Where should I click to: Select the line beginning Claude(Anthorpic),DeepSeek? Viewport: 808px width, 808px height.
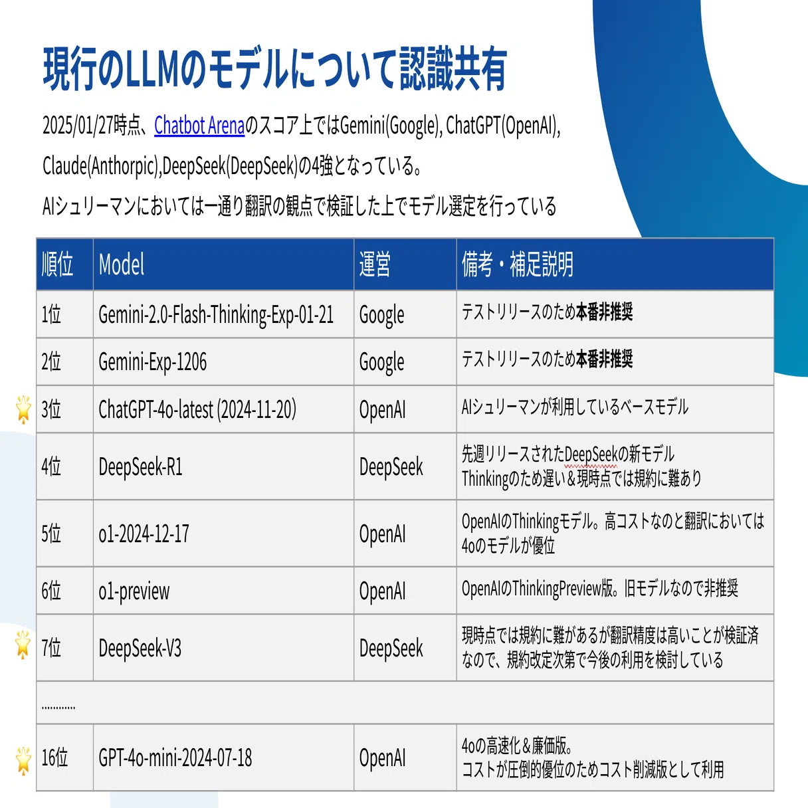232,165
